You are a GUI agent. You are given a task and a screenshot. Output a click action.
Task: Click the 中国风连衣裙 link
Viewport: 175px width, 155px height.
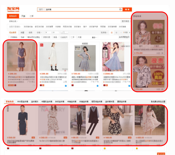[47, 102]
